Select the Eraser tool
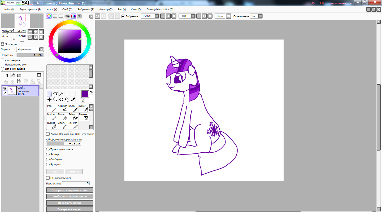Viewport: 382px width, 212px height. pos(62,117)
